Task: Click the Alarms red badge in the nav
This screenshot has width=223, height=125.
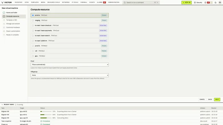Action: 105,2
